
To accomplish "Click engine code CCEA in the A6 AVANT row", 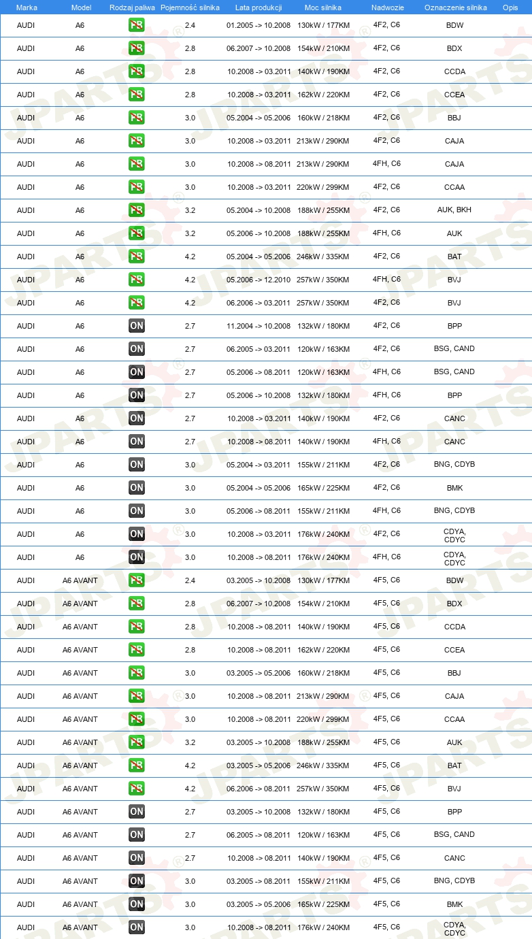I will [x=454, y=650].
